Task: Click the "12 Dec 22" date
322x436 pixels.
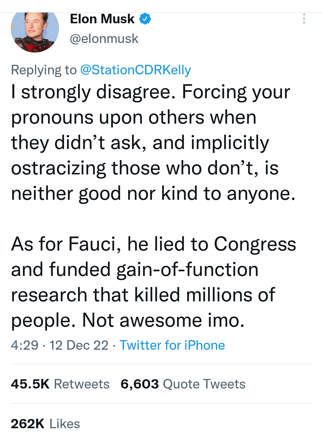Action: click(x=79, y=345)
